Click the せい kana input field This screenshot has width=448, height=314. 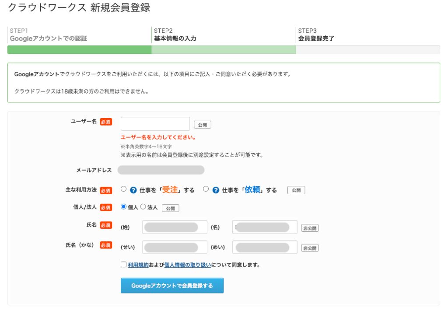pos(175,248)
